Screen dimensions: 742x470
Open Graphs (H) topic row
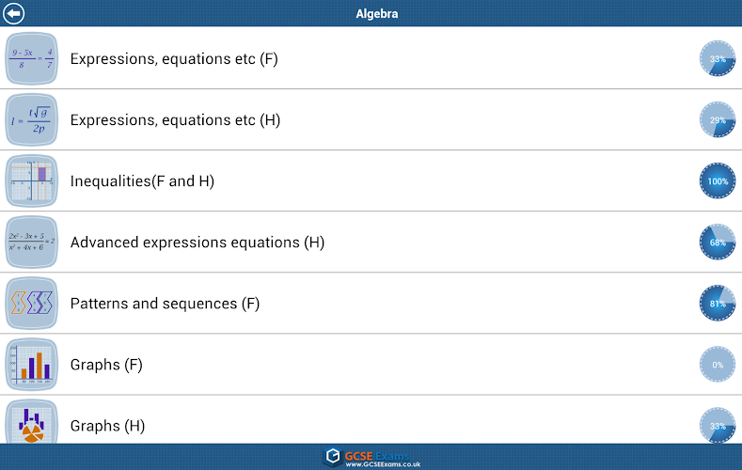pos(107,425)
